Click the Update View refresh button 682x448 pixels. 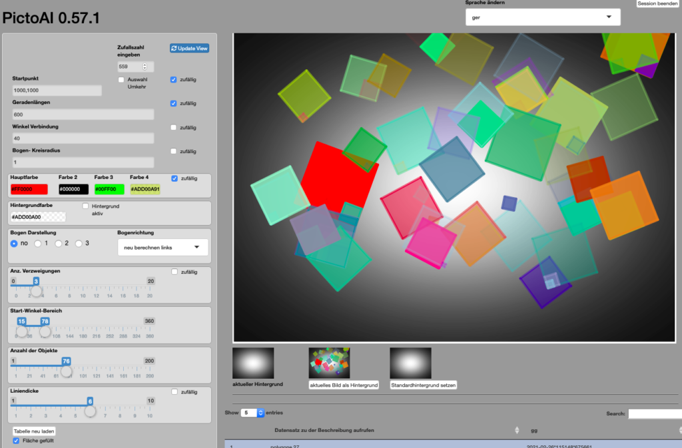(x=189, y=49)
